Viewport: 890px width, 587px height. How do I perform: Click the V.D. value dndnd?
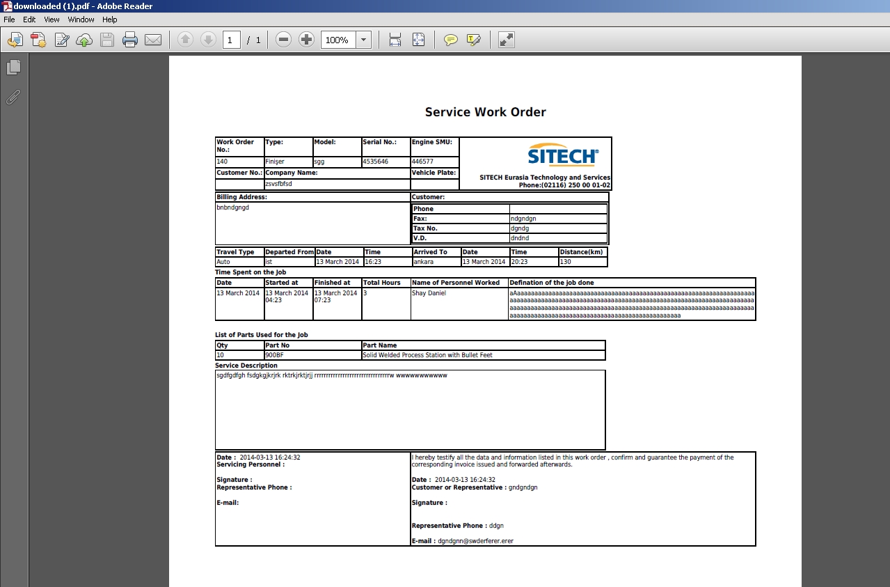(x=520, y=238)
